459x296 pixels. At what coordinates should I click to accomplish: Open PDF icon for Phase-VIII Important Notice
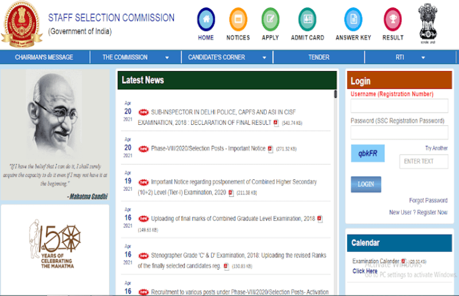(271, 149)
